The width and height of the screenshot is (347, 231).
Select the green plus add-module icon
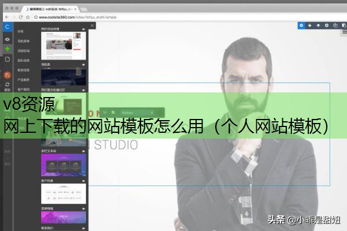[x=8, y=49]
